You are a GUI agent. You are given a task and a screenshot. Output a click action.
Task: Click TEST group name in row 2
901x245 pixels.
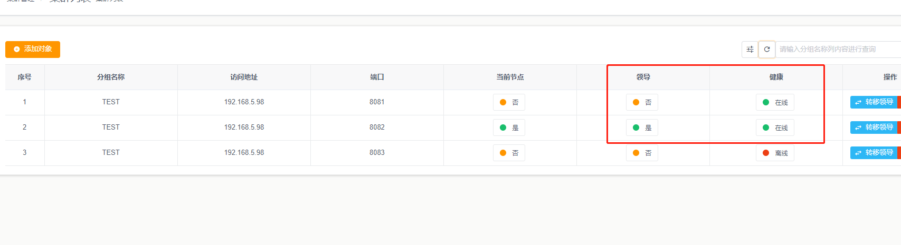coord(111,127)
